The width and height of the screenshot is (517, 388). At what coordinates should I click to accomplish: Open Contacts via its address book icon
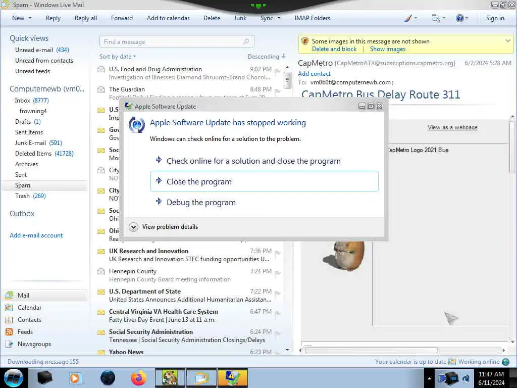9,320
